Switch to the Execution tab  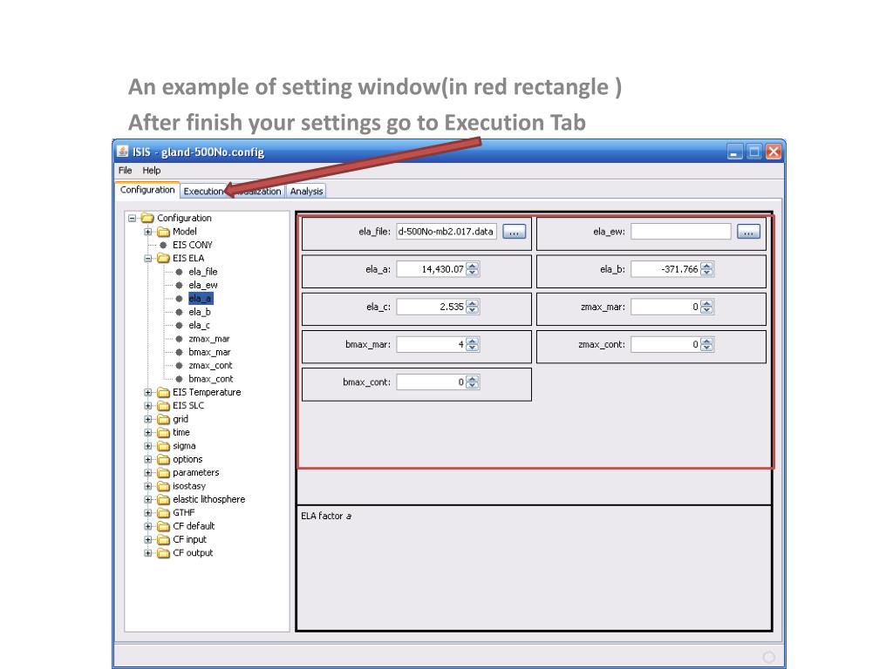203,191
